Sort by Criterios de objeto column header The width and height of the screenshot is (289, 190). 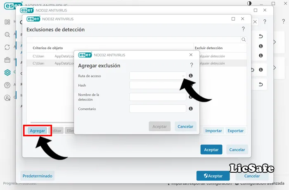(x=48, y=48)
